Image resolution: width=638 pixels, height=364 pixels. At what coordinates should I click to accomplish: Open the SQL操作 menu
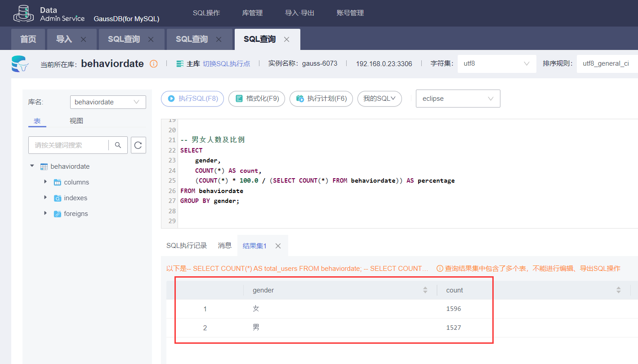(x=206, y=13)
